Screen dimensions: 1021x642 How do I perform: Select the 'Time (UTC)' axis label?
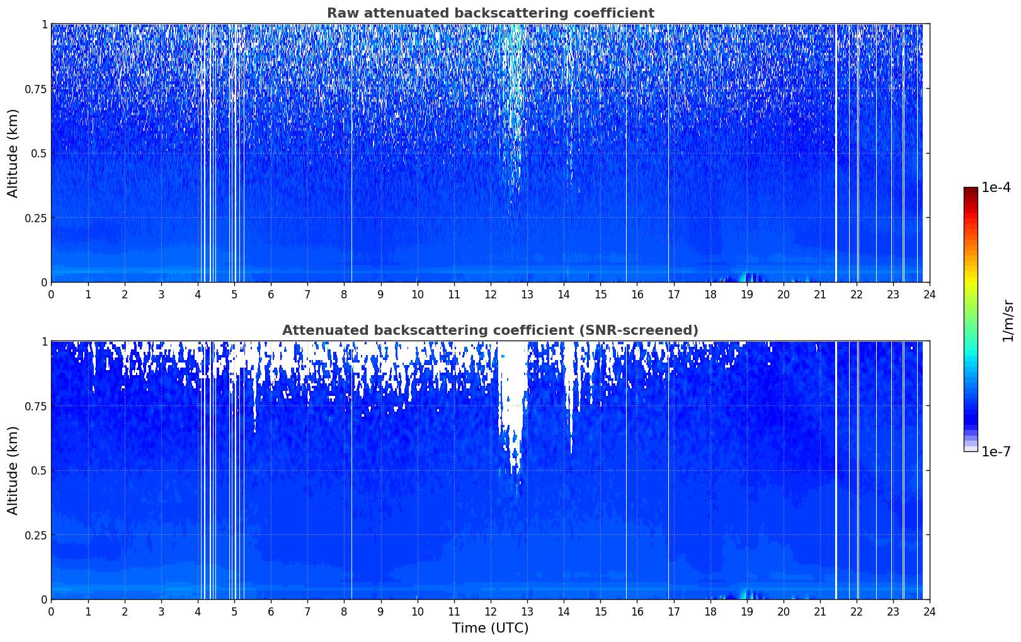(490, 628)
